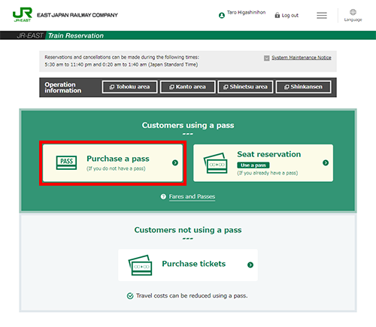Click the padlock icon next to Log out

(x=277, y=15)
